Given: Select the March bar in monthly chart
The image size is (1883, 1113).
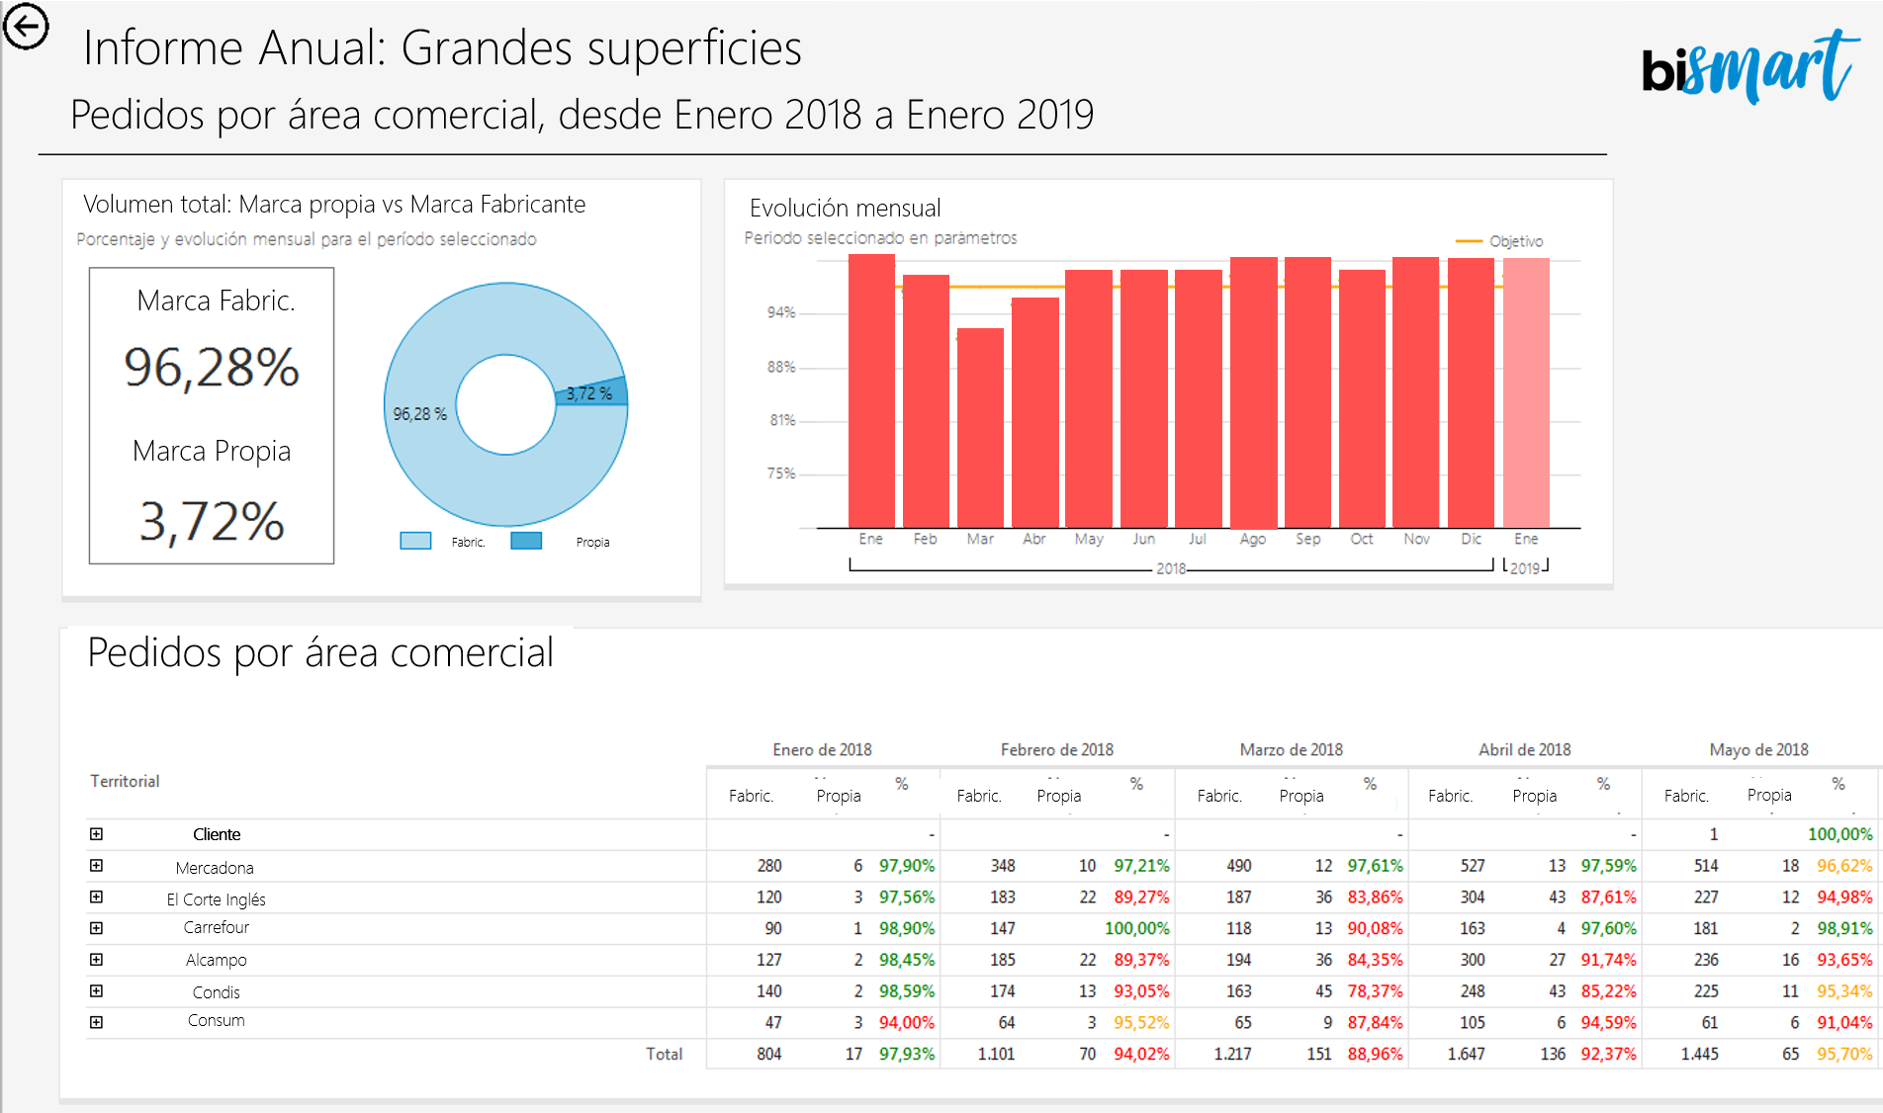Looking at the screenshot, I should pyautogui.click(x=980, y=427).
